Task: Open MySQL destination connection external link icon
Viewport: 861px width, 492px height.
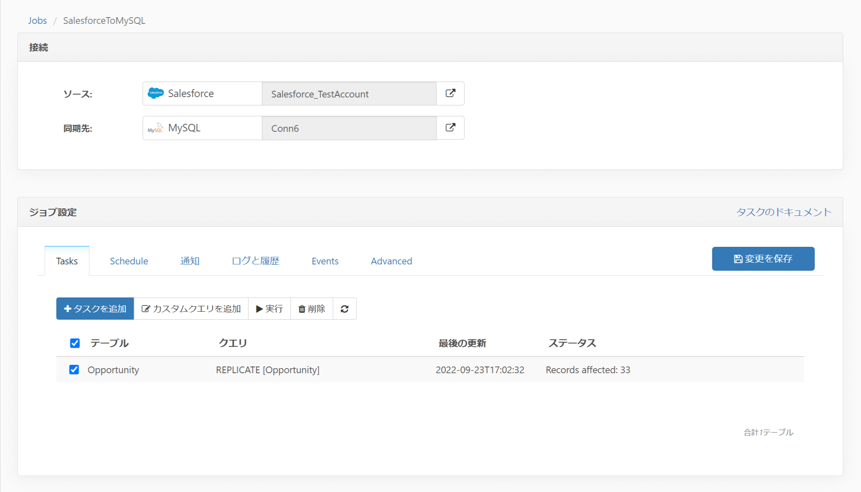Action: pyautogui.click(x=450, y=128)
